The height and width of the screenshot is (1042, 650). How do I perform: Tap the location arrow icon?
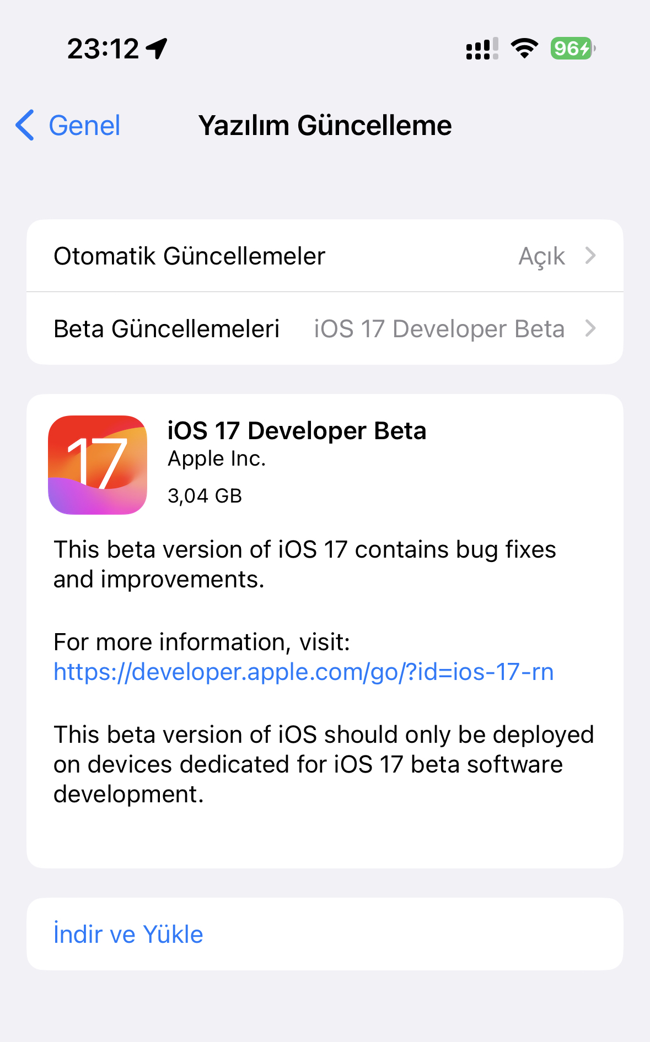[157, 48]
